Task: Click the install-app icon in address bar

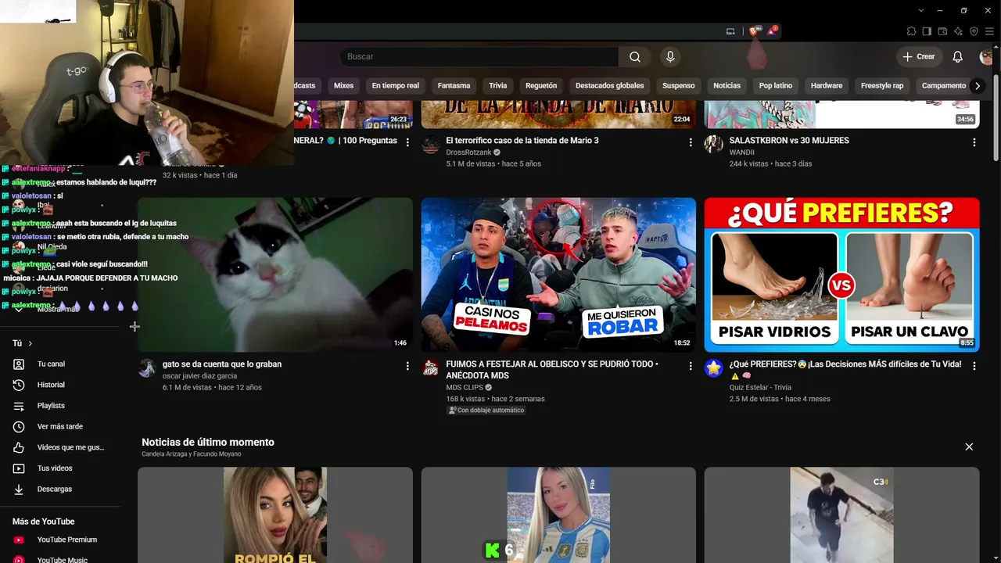Action: pyautogui.click(x=730, y=31)
